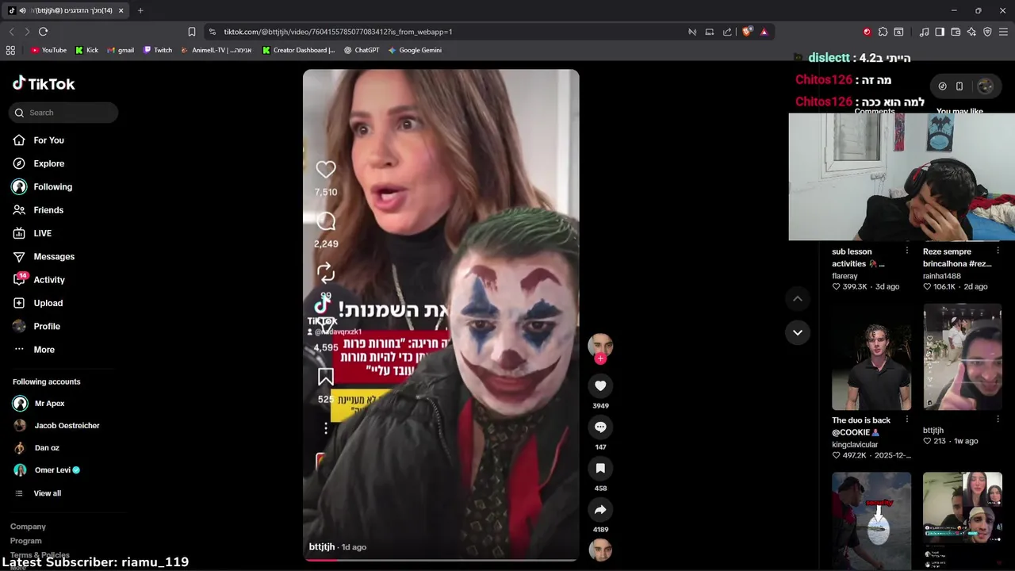Open the Creator Dashboard bookmark
The height and width of the screenshot is (571, 1015).
[299, 50]
